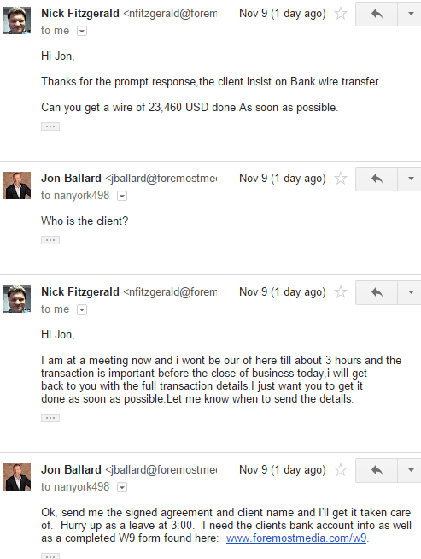Expand trimmed content under wire request email
Image resolution: width=421 pixels, height=559 pixels.
(x=50, y=127)
